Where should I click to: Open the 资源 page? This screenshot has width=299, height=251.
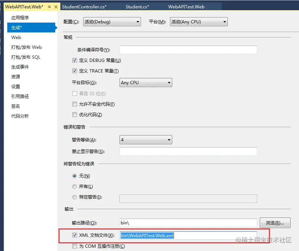coord(16,77)
